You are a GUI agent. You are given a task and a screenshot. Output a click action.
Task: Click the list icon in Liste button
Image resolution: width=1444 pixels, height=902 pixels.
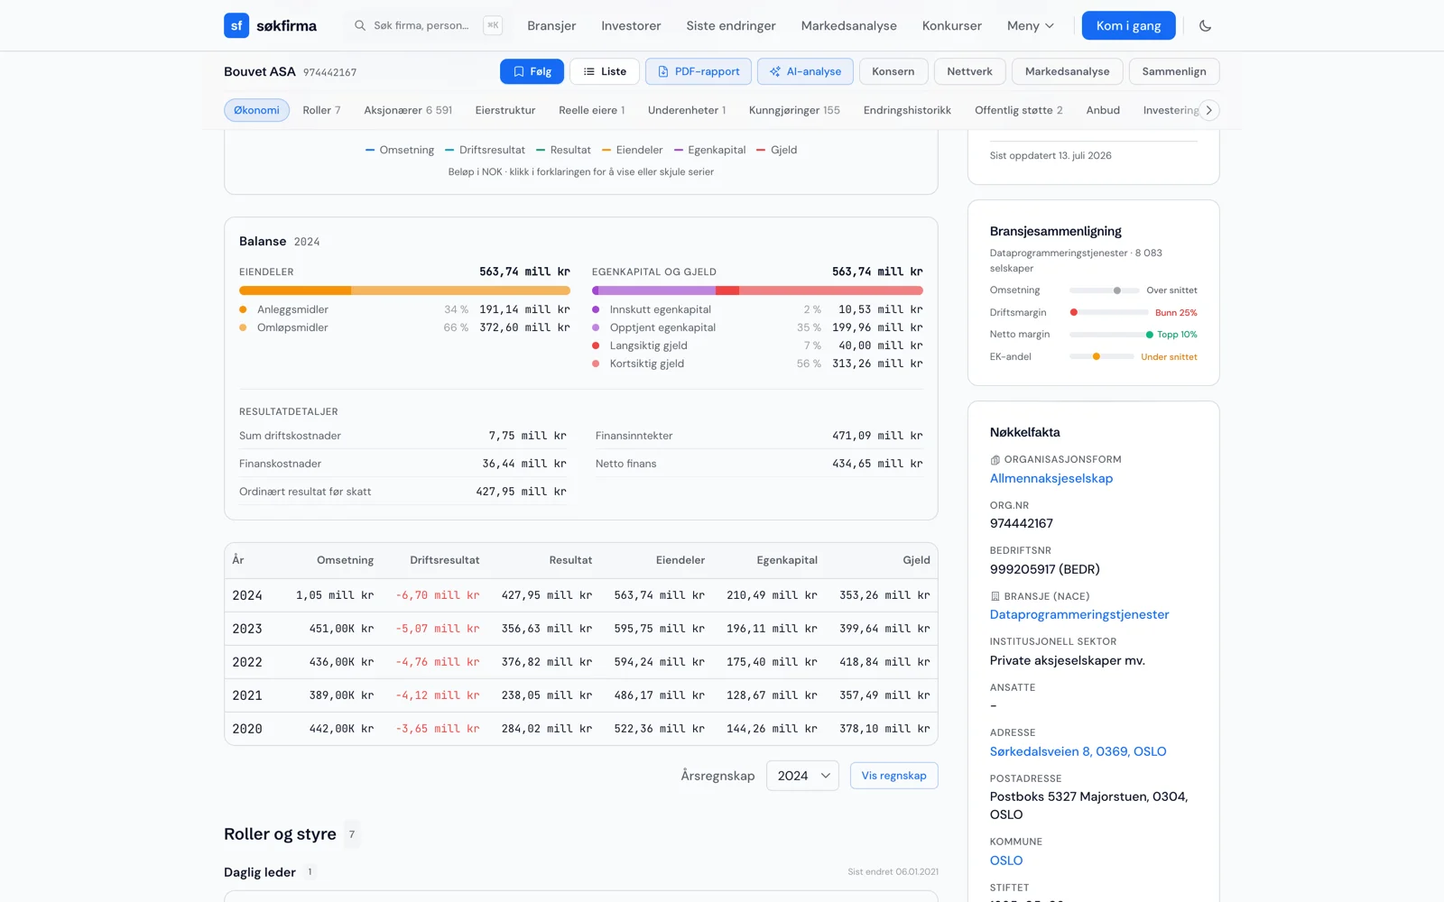coord(589,71)
